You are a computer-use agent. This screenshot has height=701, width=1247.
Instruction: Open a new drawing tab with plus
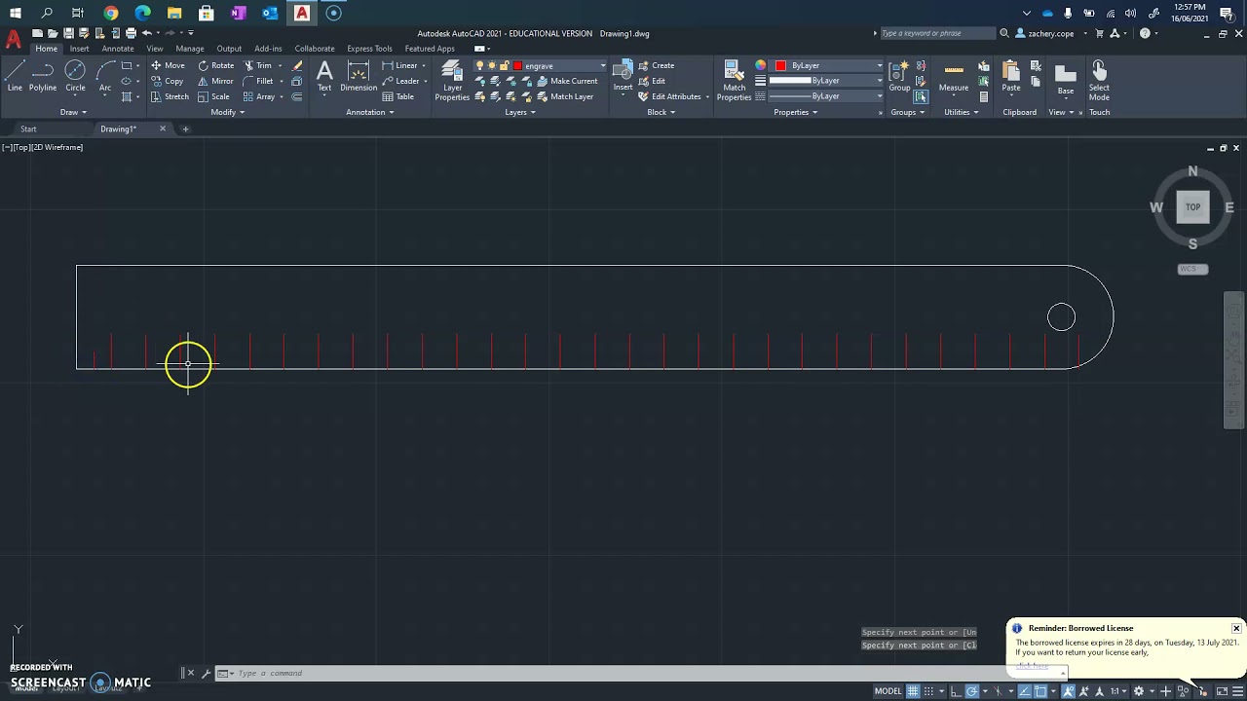point(185,129)
